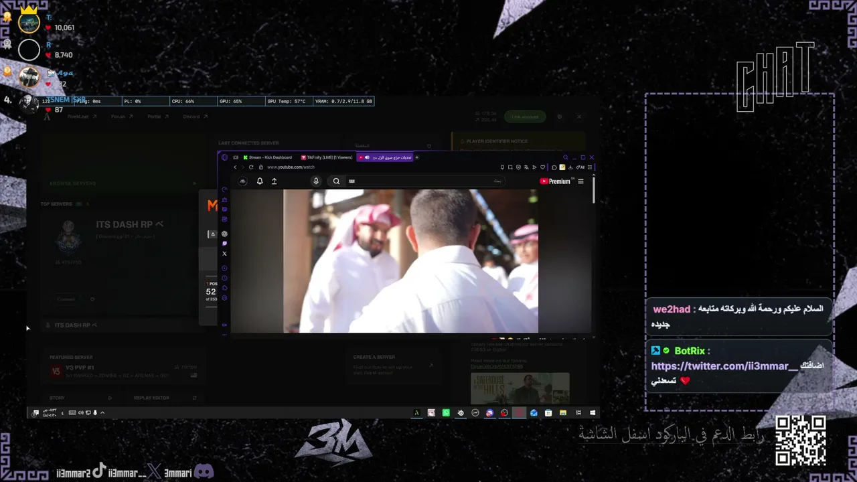Select the V3 PVP #1 featured server
The image size is (857, 482).
[x=124, y=371]
